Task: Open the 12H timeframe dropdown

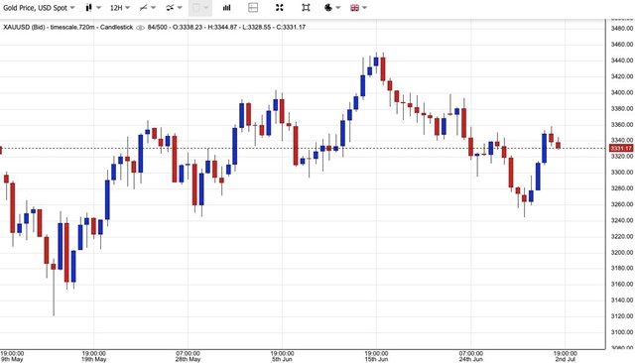Action: (120, 8)
